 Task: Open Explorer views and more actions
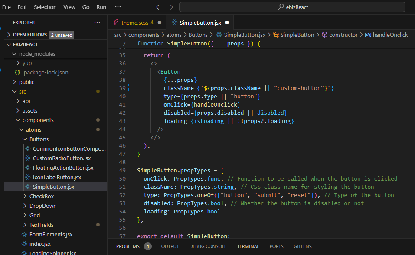[x=97, y=23]
